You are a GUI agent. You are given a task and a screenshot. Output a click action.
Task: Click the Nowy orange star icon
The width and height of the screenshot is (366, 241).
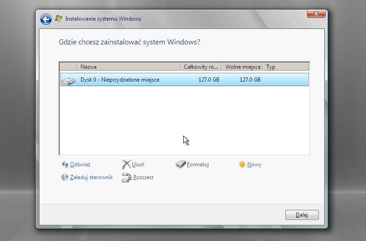(242, 164)
